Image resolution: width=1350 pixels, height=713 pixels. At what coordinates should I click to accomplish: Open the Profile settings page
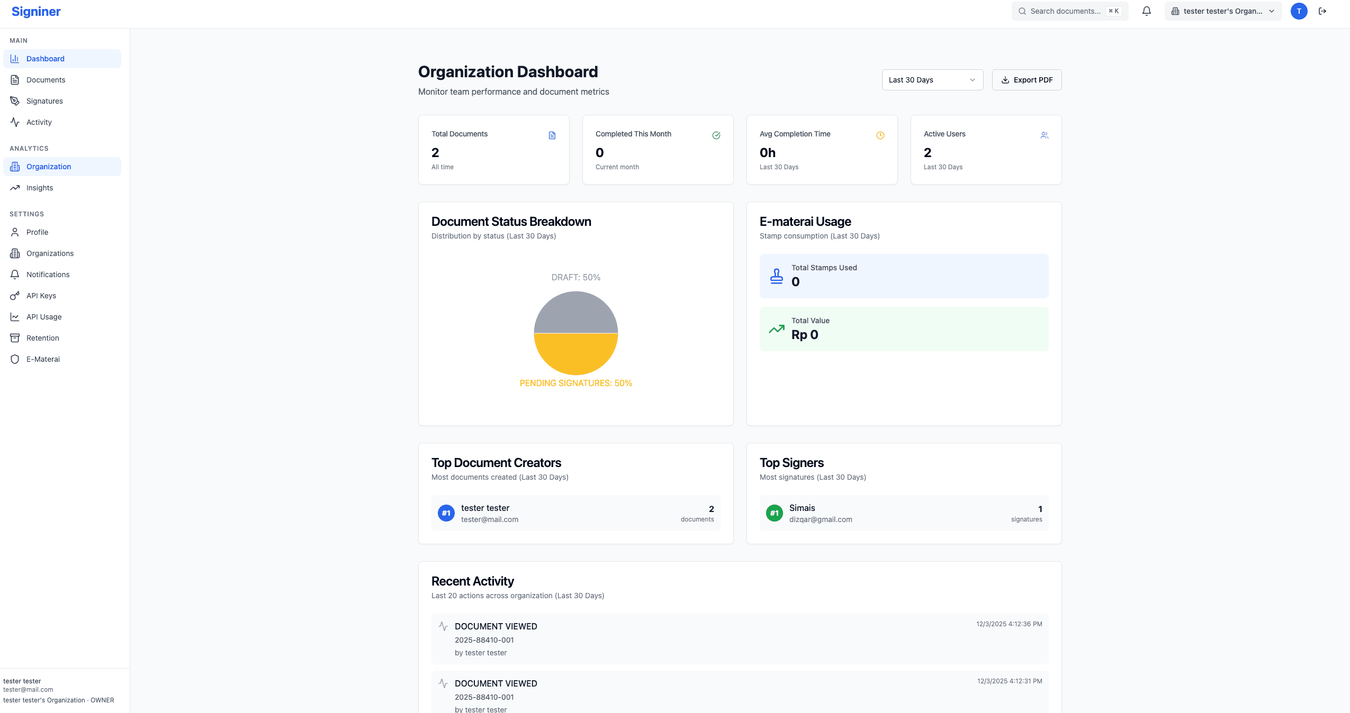coord(37,232)
